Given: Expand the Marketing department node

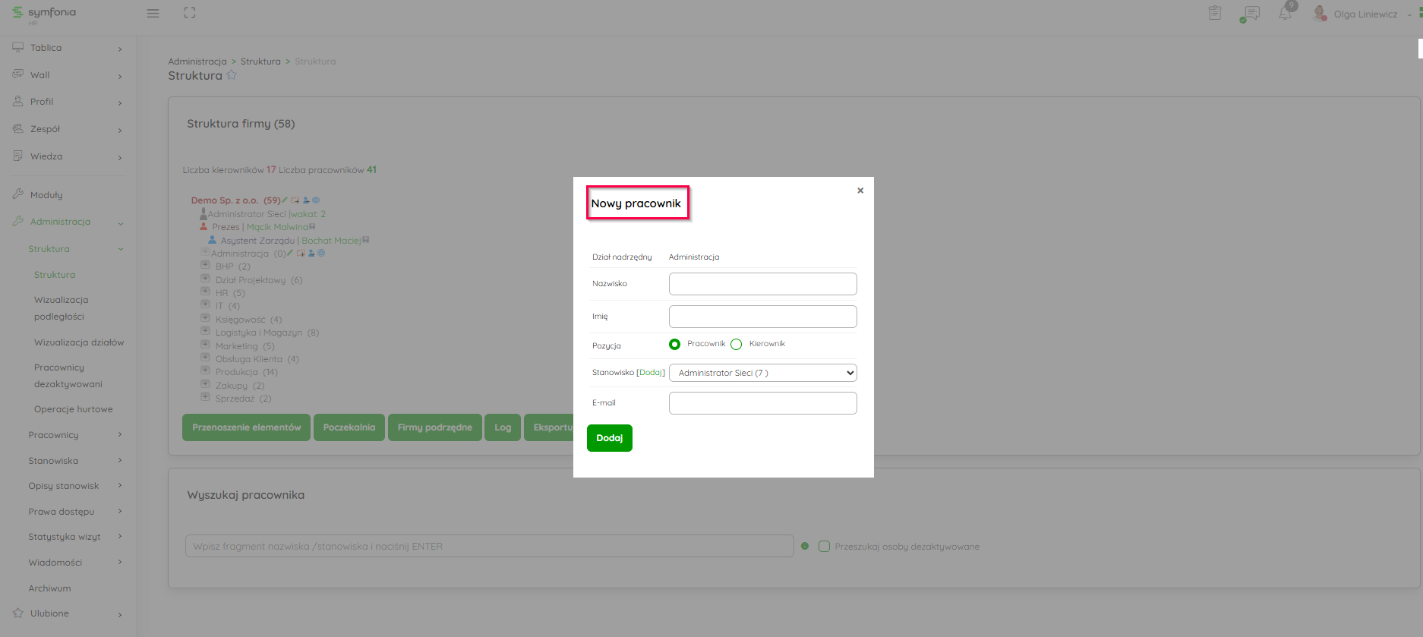Looking at the screenshot, I should [205, 345].
